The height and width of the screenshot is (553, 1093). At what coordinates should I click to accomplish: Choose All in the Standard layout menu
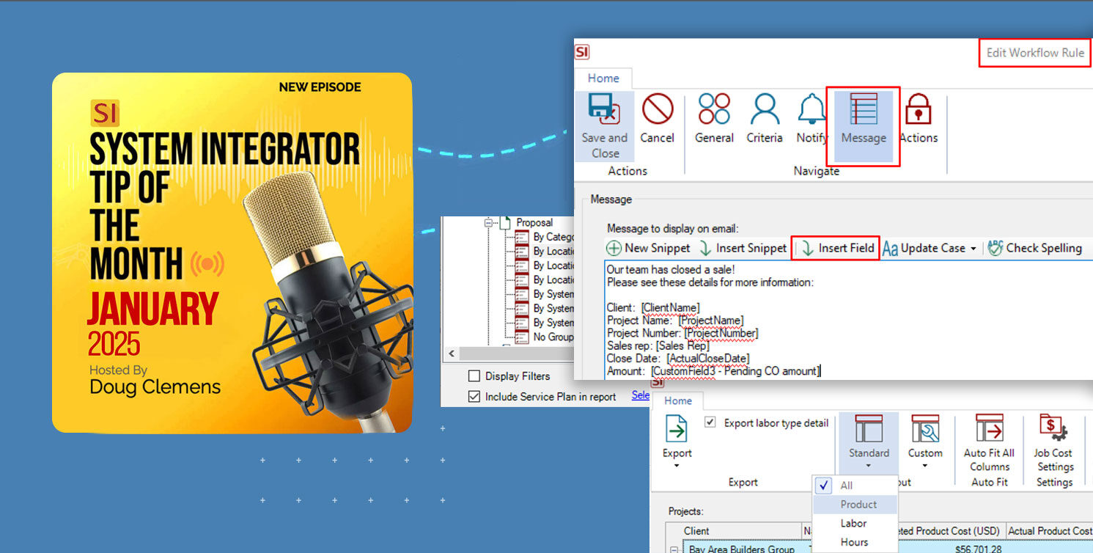(855, 486)
